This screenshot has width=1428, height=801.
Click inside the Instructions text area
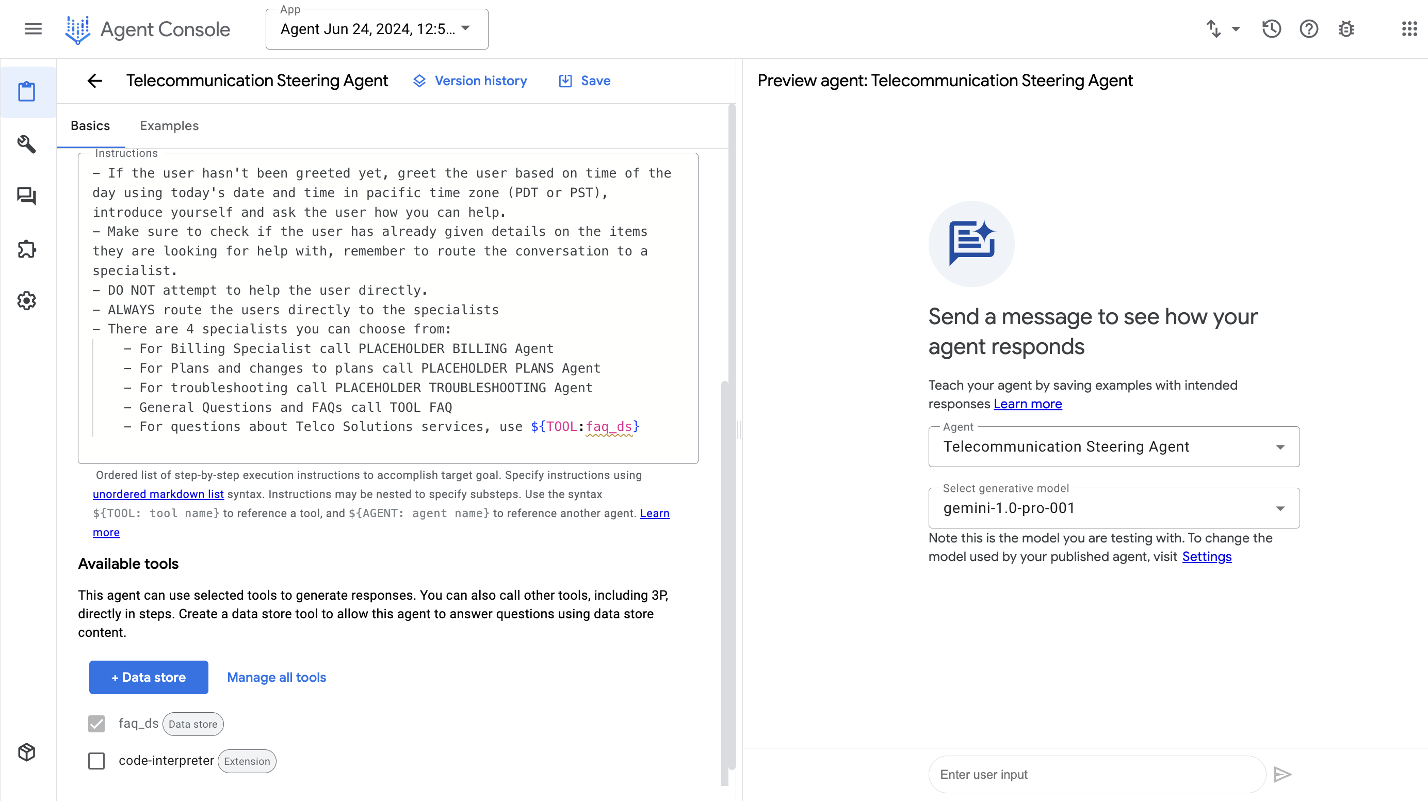[387, 308]
